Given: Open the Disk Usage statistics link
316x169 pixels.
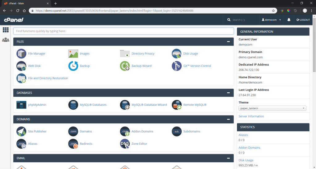Looking at the screenshot, I should [x=246, y=160].
